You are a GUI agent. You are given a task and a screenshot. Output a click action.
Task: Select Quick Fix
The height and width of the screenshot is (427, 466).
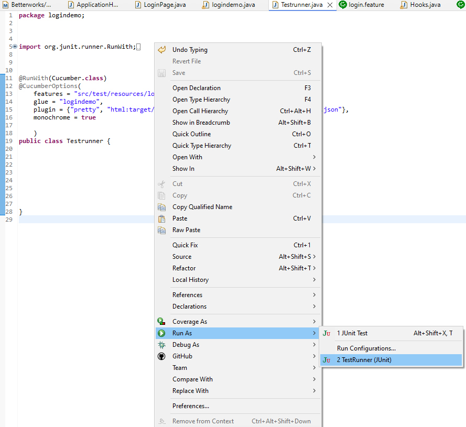point(239,245)
